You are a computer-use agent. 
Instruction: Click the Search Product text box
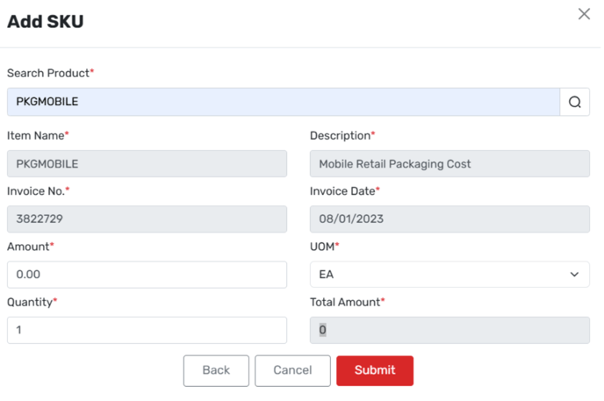coord(283,102)
